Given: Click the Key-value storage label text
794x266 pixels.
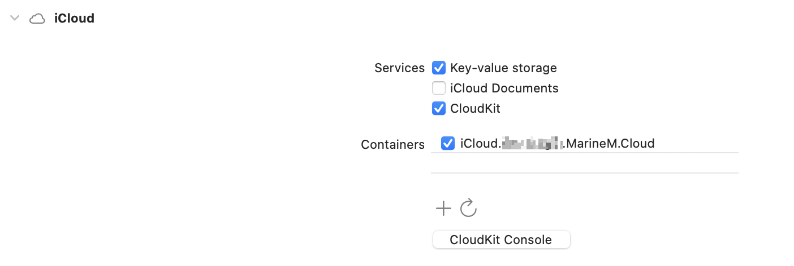Looking at the screenshot, I should (503, 68).
